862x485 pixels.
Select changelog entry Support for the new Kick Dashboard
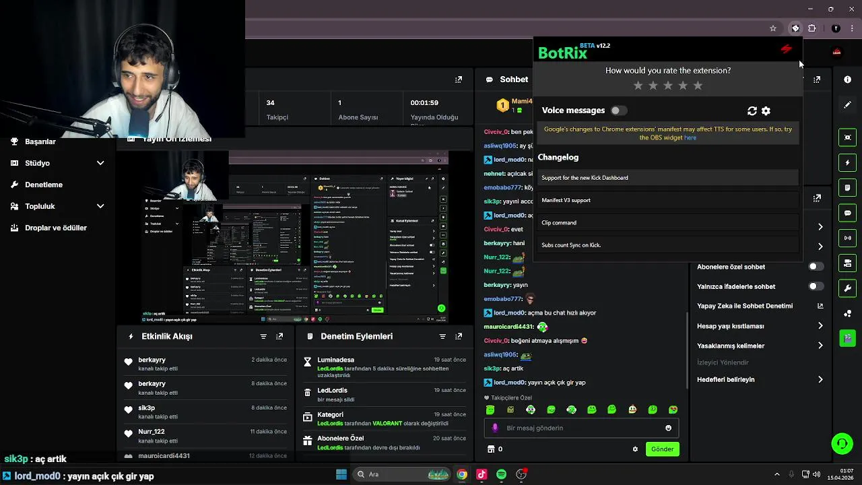667,178
